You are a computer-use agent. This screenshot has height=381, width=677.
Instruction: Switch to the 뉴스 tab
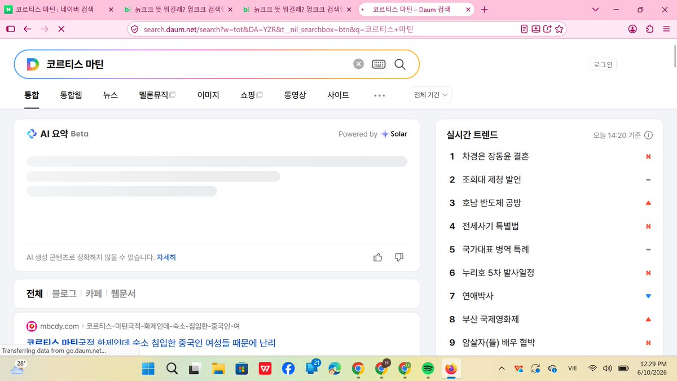pyautogui.click(x=111, y=95)
